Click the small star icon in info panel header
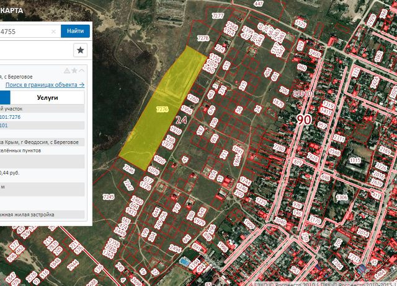Screen dimensions: 397x286 (x=74, y=71)
